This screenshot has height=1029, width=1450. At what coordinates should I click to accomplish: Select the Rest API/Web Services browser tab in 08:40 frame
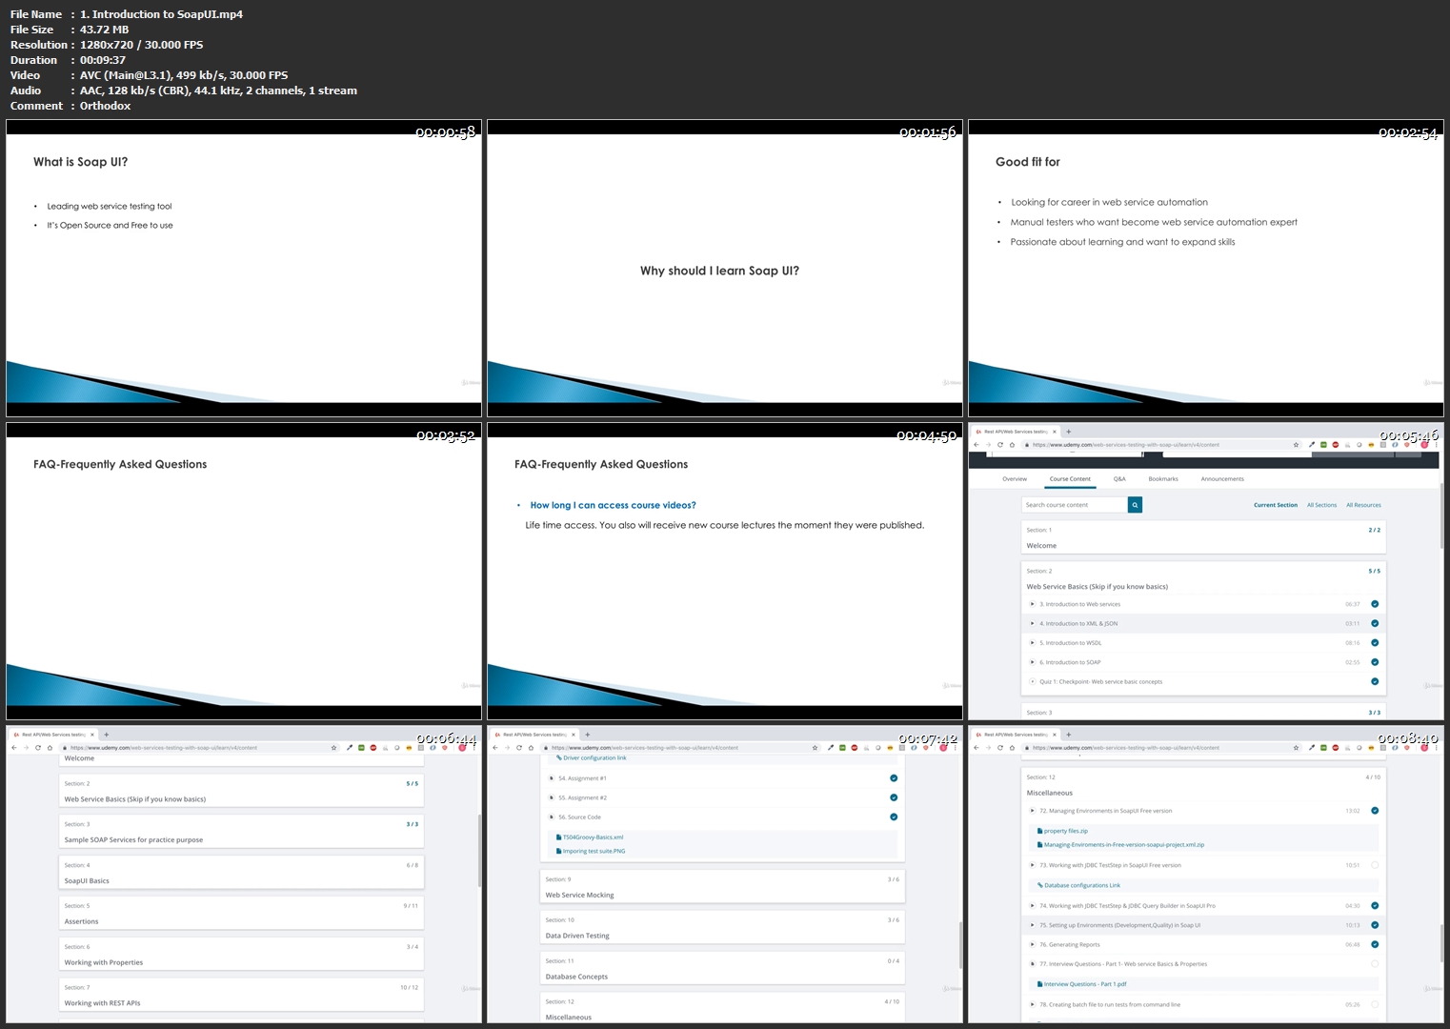point(1015,735)
